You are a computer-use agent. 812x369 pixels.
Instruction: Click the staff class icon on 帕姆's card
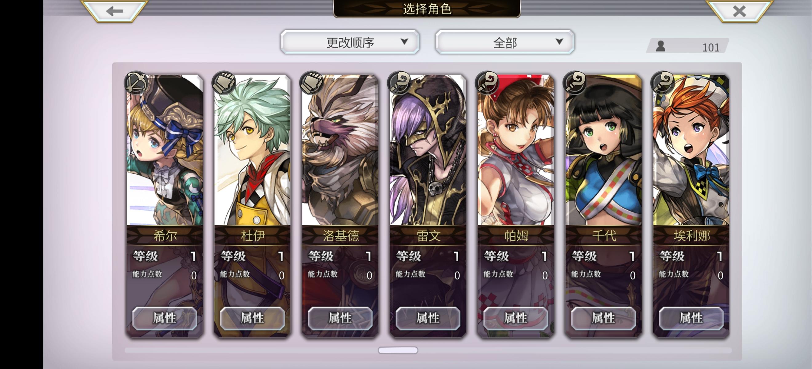[487, 82]
